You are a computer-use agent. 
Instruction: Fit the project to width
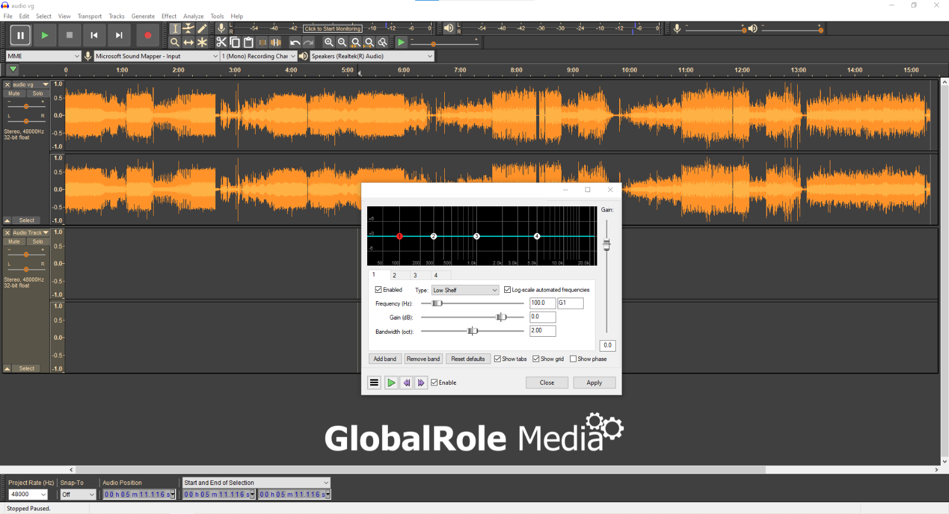point(370,42)
